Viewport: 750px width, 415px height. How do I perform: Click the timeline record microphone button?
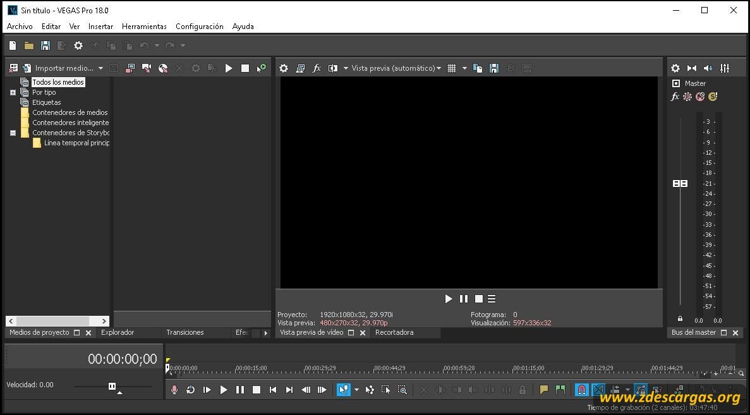click(174, 390)
